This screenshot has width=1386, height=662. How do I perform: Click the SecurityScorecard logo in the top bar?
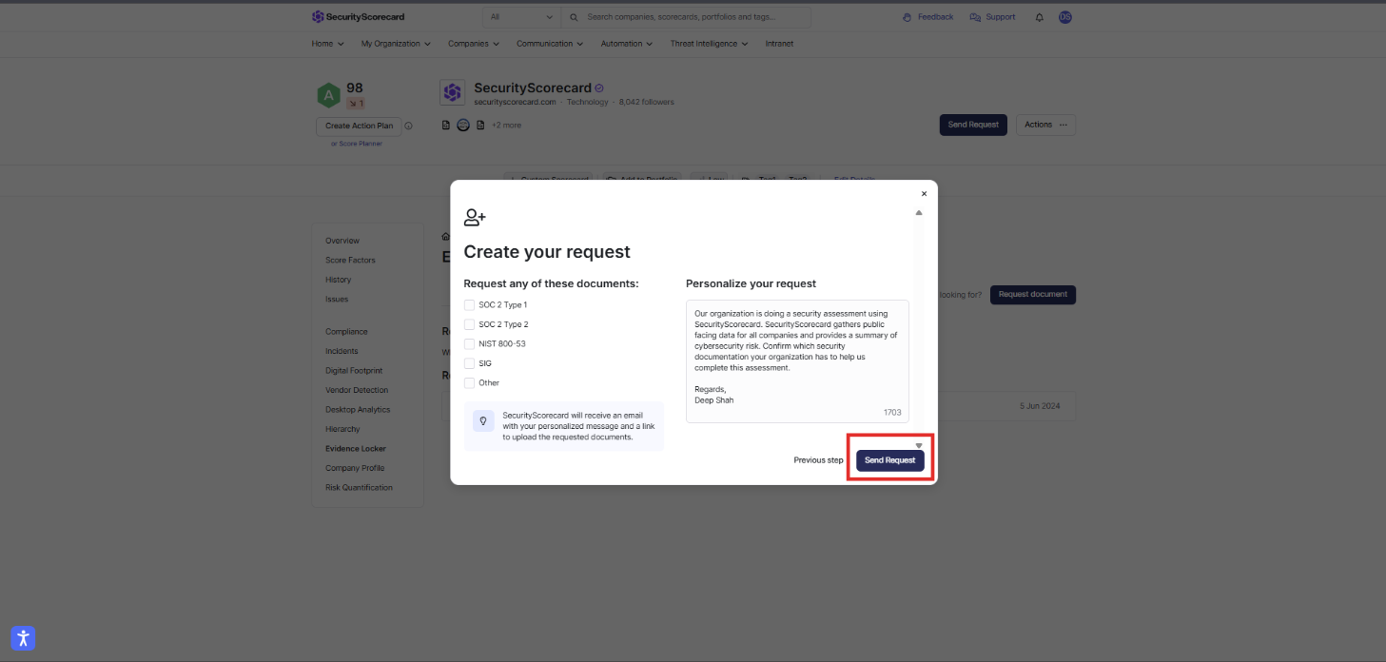pyautogui.click(x=358, y=17)
